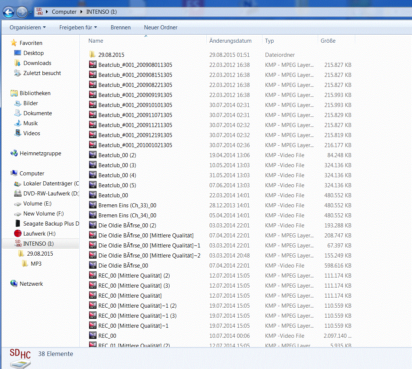Viewport: 412px width, 369px height.
Task: Select MP3 file icon of Beatclub_#001_200908011305
Action: click(x=92, y=65)
